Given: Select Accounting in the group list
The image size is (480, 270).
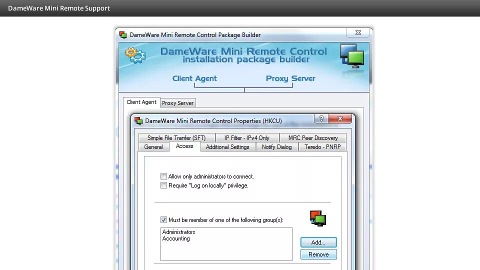Looking at the screenshot, I should (x=176, y=238).
